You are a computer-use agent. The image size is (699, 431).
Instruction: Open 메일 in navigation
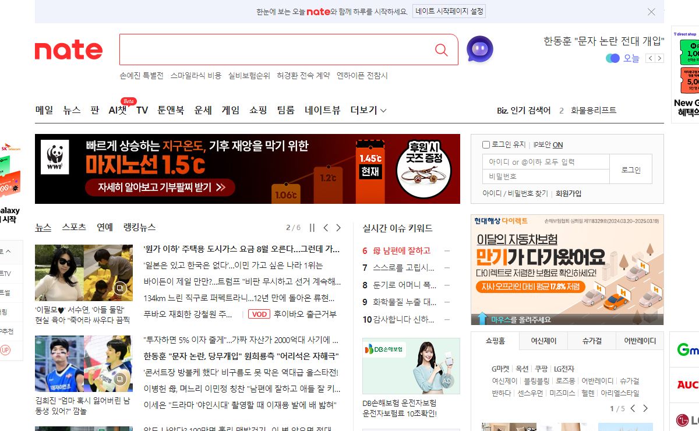pyautogui.click(x=44, y=110)
